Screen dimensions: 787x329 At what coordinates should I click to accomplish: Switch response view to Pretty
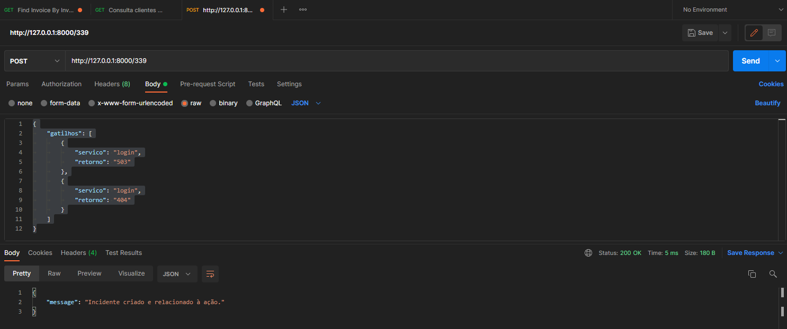point(22,273)
